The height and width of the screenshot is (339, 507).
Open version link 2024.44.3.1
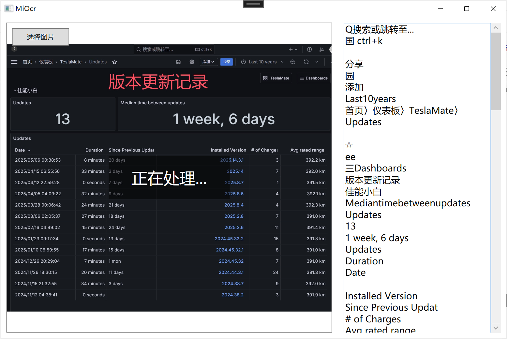click(231, 273)
